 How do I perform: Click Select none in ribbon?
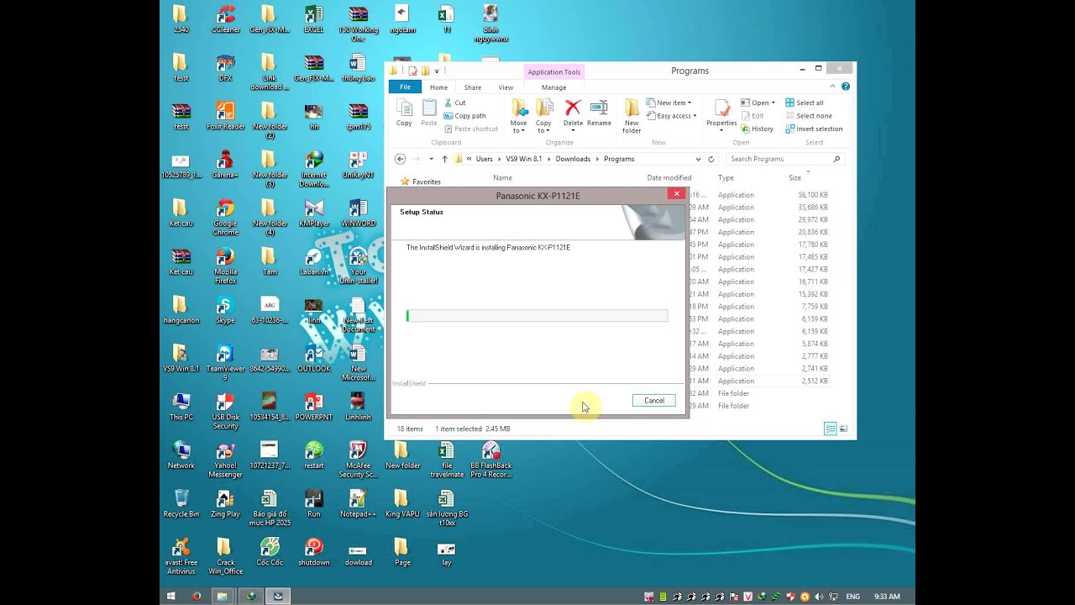[x=809, y=116]
